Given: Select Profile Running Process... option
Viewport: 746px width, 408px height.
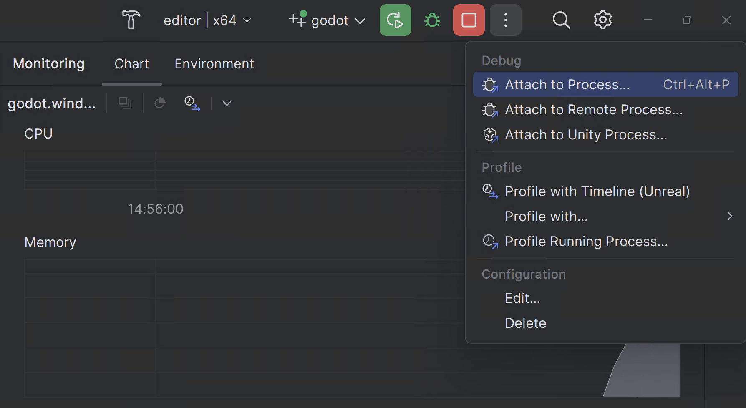Looking at the screenshot, I should pyautogui.click(x=586, y=242).
